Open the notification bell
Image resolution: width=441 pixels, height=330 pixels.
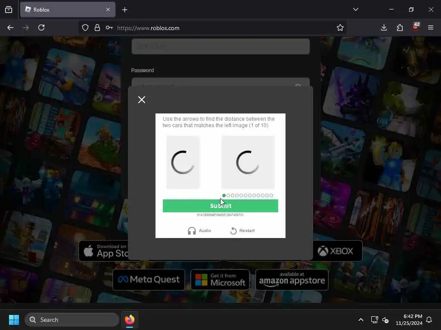[429, 320]
